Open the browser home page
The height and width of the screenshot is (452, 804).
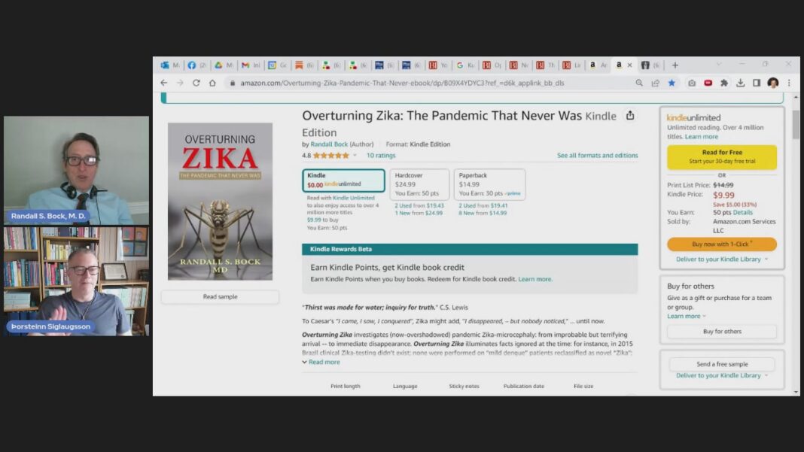pyautogui.click(x=212, y=83)
